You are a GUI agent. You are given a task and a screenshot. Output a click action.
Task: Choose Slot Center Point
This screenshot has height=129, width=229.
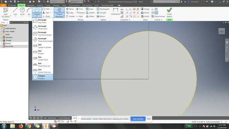coord(43,58)
